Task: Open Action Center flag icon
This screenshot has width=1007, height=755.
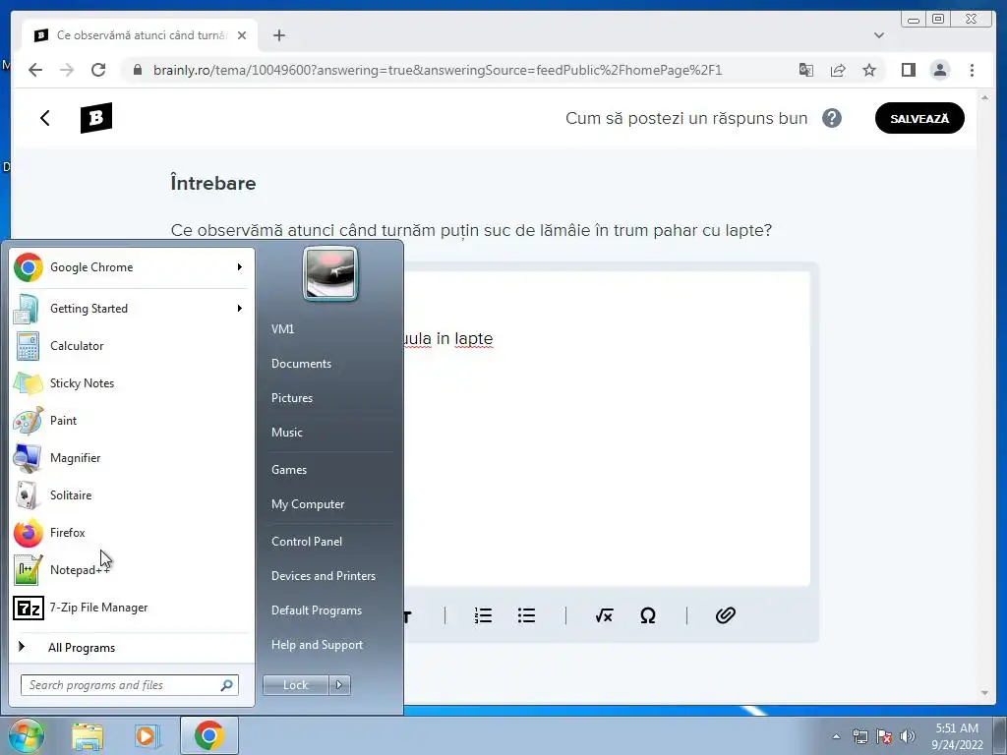Action: [884, 736]
